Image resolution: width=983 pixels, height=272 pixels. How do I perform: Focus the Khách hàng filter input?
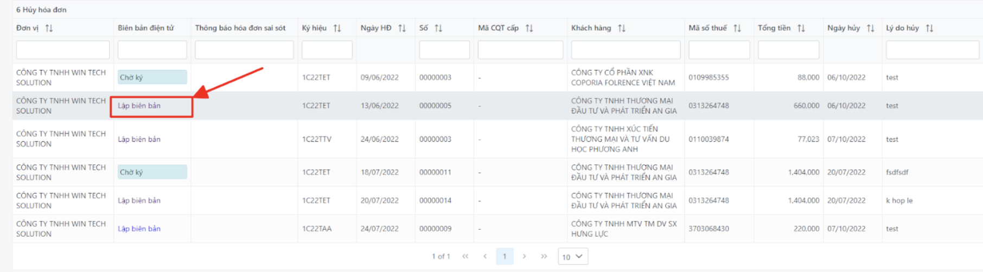point(625,50)
